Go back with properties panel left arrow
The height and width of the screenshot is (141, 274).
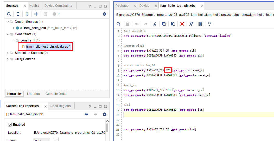click(87, 114)
